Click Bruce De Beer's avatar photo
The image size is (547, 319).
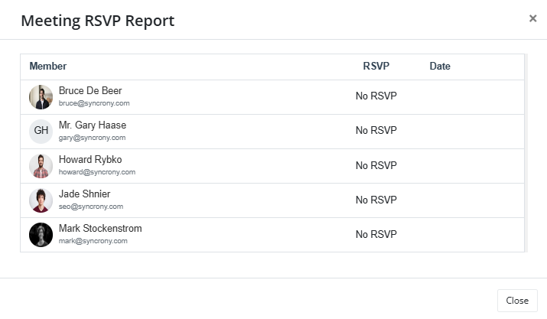41,97
